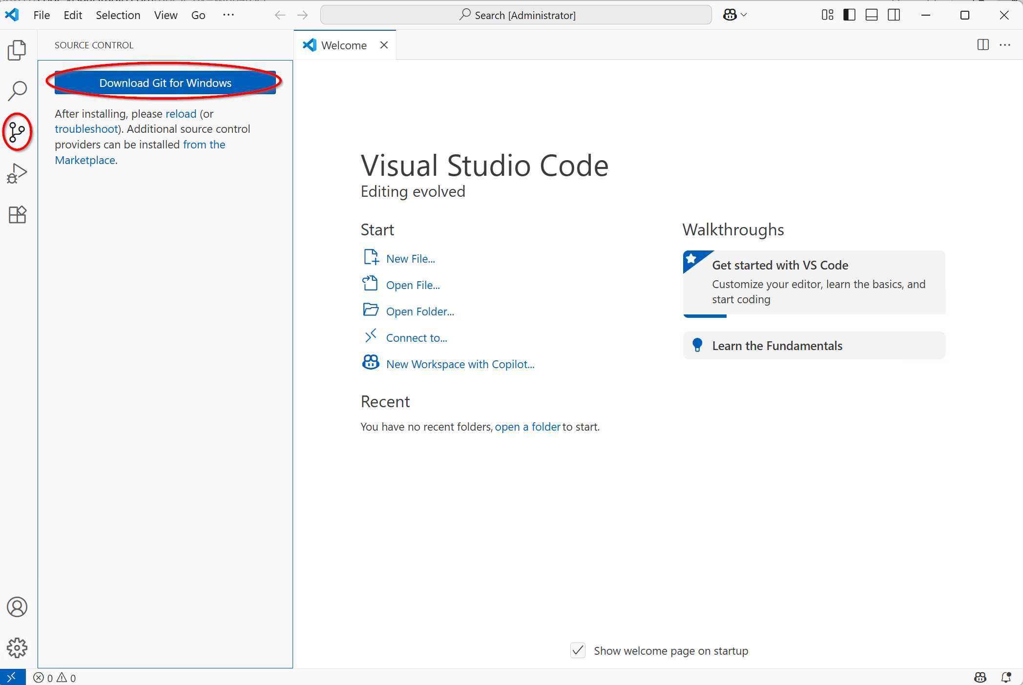Open the Run and Debug view
1023x685 pixels.
(17, 173)
